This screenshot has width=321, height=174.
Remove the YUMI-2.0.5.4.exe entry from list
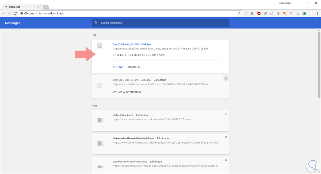click(226, 114)
